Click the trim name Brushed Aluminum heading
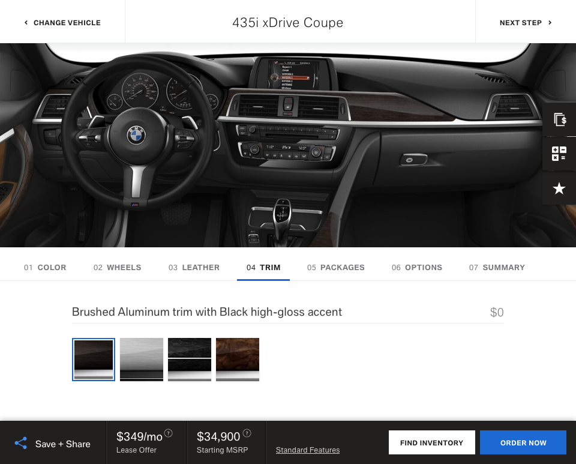576x464 pixels. tap(207, 312)
